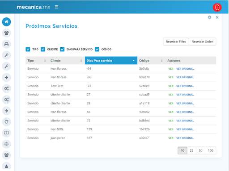Click the second right arrow sidebar icon
This screenshot has width=229, height=171.
[x=6, y=111]
